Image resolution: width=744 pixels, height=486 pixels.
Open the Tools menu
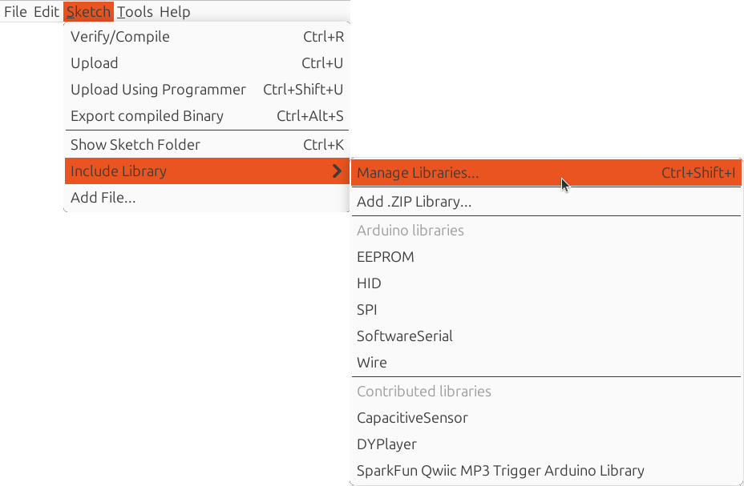134,12
